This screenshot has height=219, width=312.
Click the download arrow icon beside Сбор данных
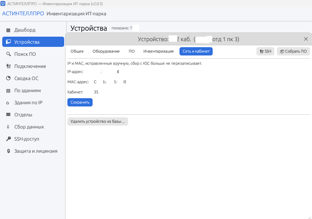pos(8,127)
